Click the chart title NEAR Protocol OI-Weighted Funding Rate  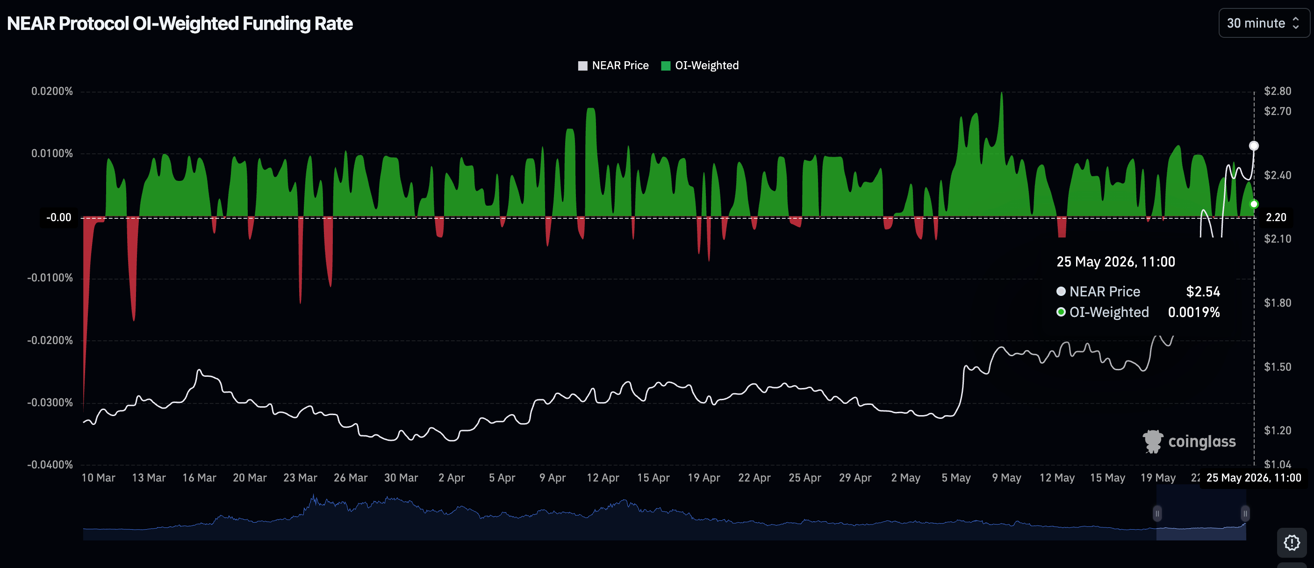(x=180, y=23)
